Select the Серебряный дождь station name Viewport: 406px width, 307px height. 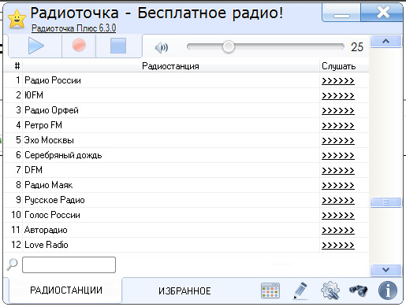(x=63, y=155)
